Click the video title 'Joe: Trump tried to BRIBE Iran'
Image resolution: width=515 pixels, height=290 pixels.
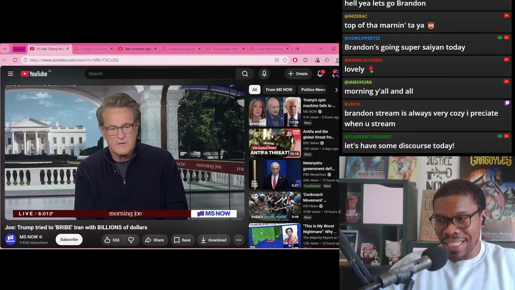(76, 228)
